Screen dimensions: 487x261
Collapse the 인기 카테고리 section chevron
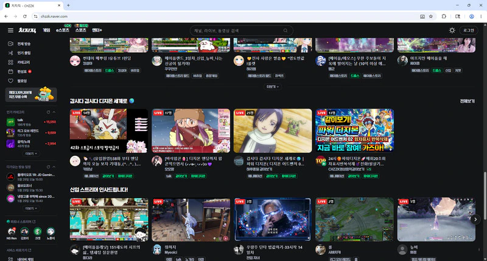coord(54,112)
